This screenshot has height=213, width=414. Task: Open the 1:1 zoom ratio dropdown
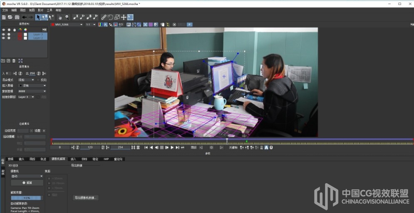(91, 24)
